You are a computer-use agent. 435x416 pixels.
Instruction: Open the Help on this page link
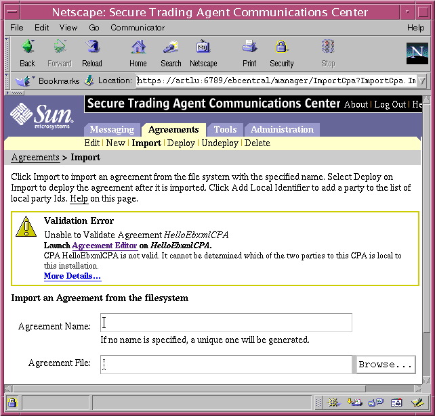pos(79,199)
